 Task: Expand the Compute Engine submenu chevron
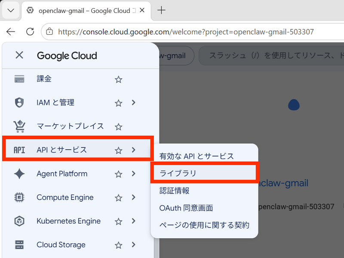[x=133, y=197]
